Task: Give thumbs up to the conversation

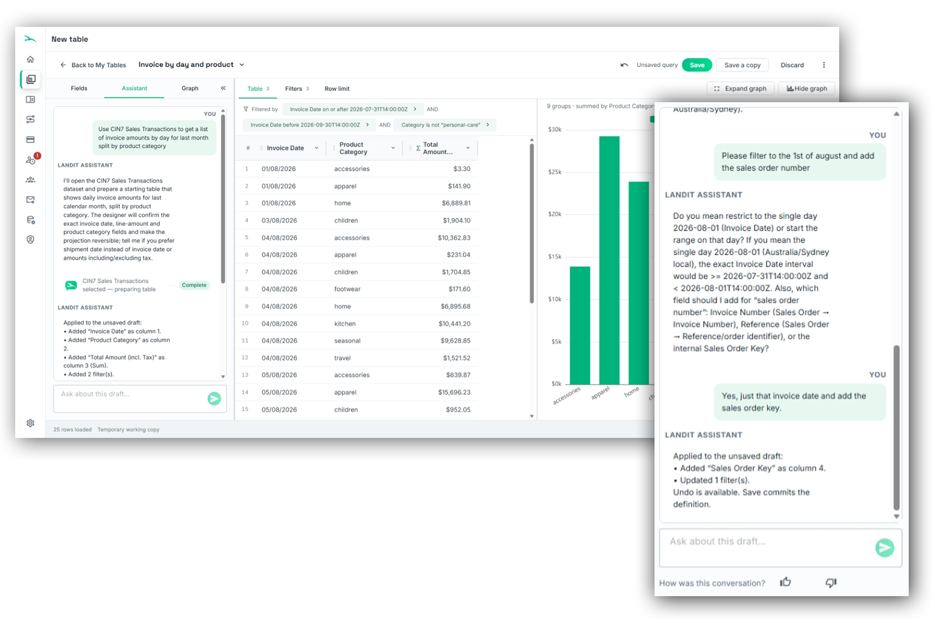Action: [785, 582]
